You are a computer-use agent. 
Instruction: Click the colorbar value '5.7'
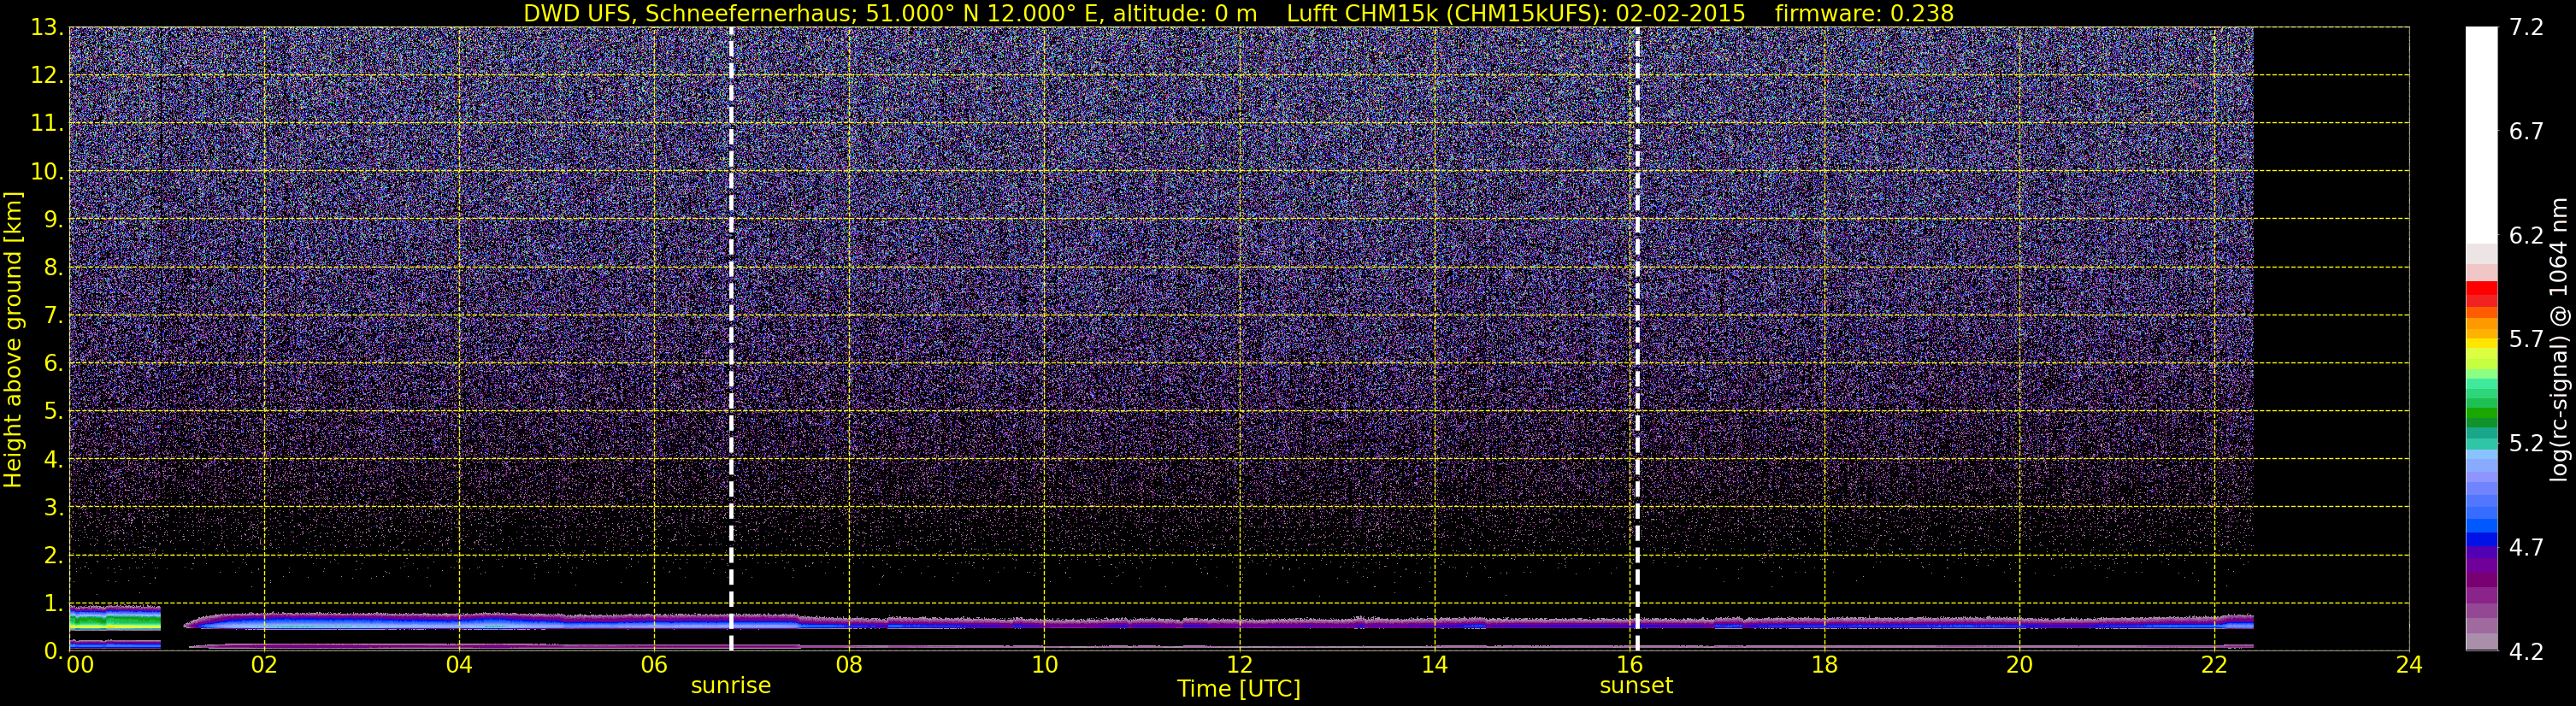tap(2526, 340)
